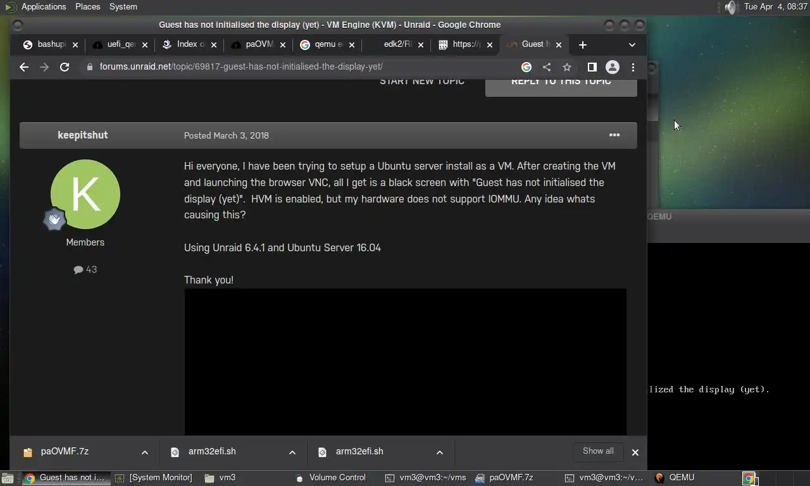The height and width of the screenshot is (486, 810).
Task: Go back to the previous page in Chrome
Action: 24,66
